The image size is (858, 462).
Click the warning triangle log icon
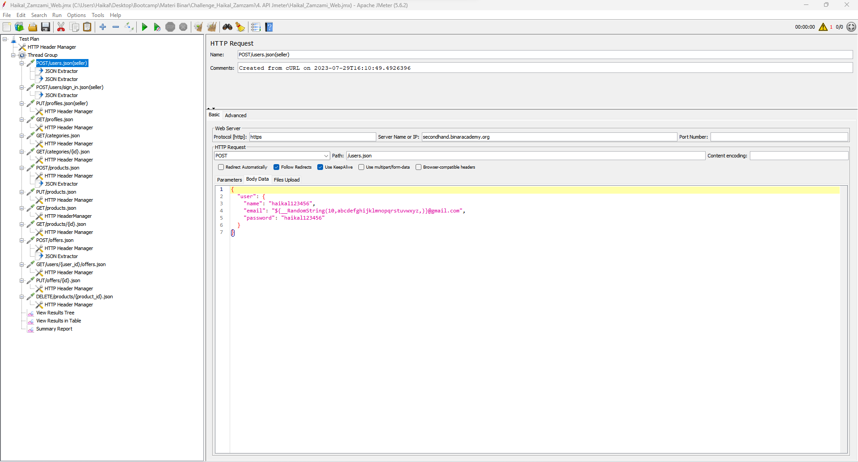[x=823, y=27]
